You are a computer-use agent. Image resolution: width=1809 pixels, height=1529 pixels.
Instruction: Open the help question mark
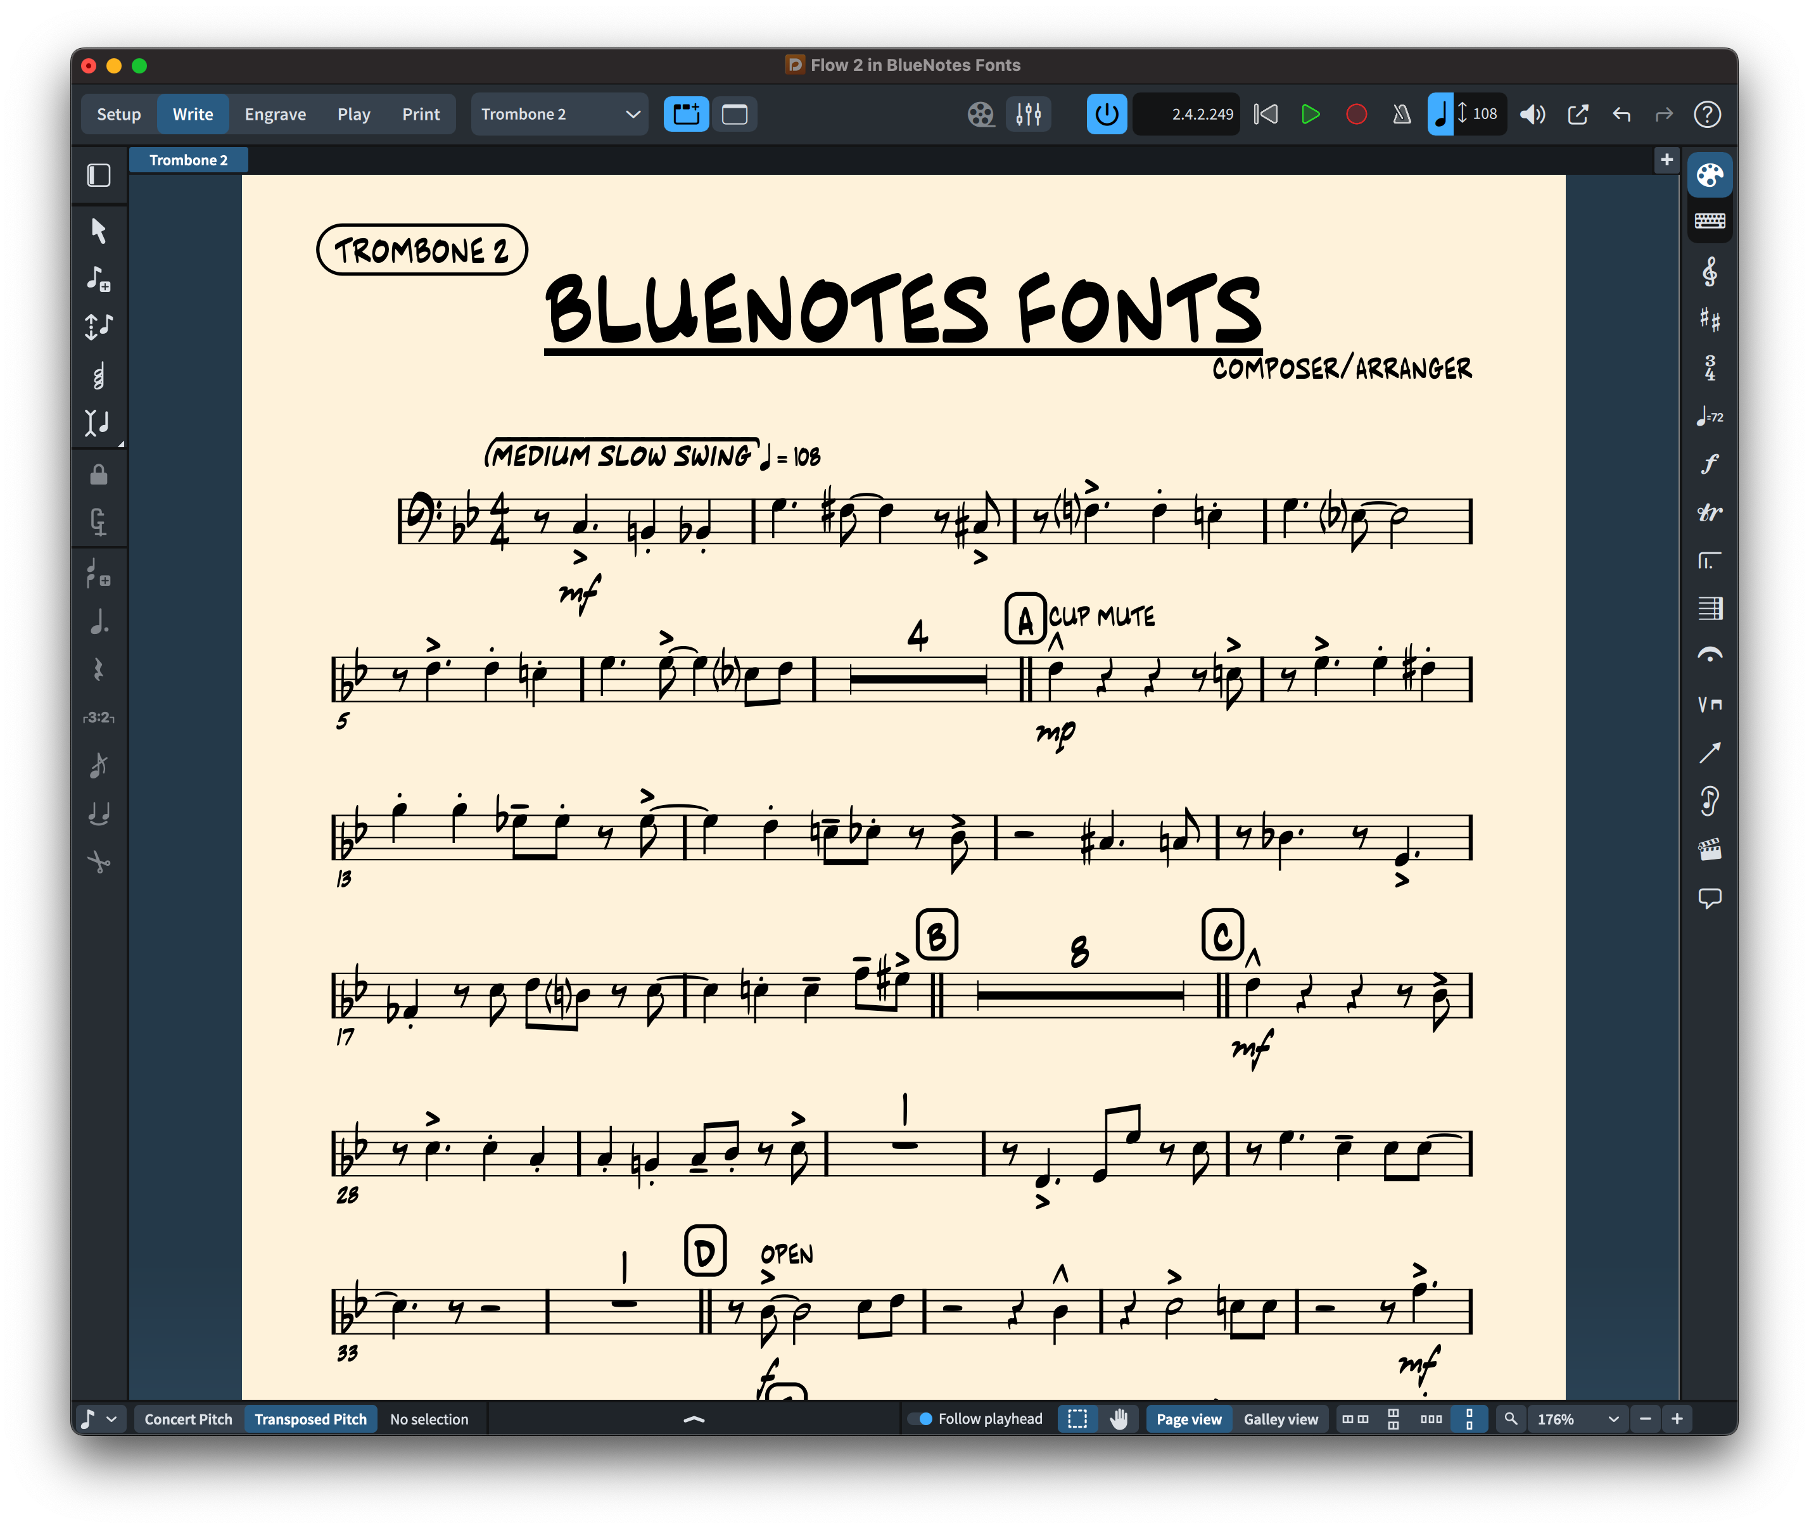pos(1707,113)
